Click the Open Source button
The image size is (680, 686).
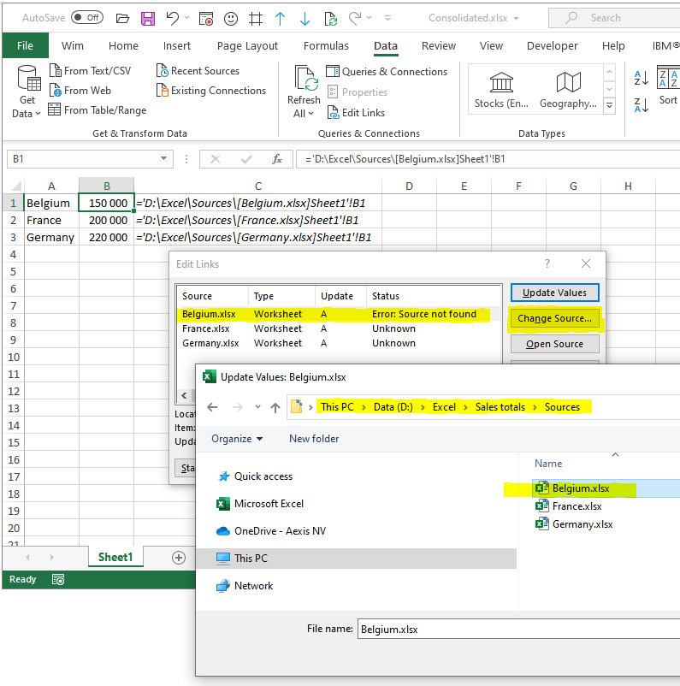tap(555, 344)
